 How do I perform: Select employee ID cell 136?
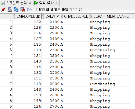click(27, 33)
